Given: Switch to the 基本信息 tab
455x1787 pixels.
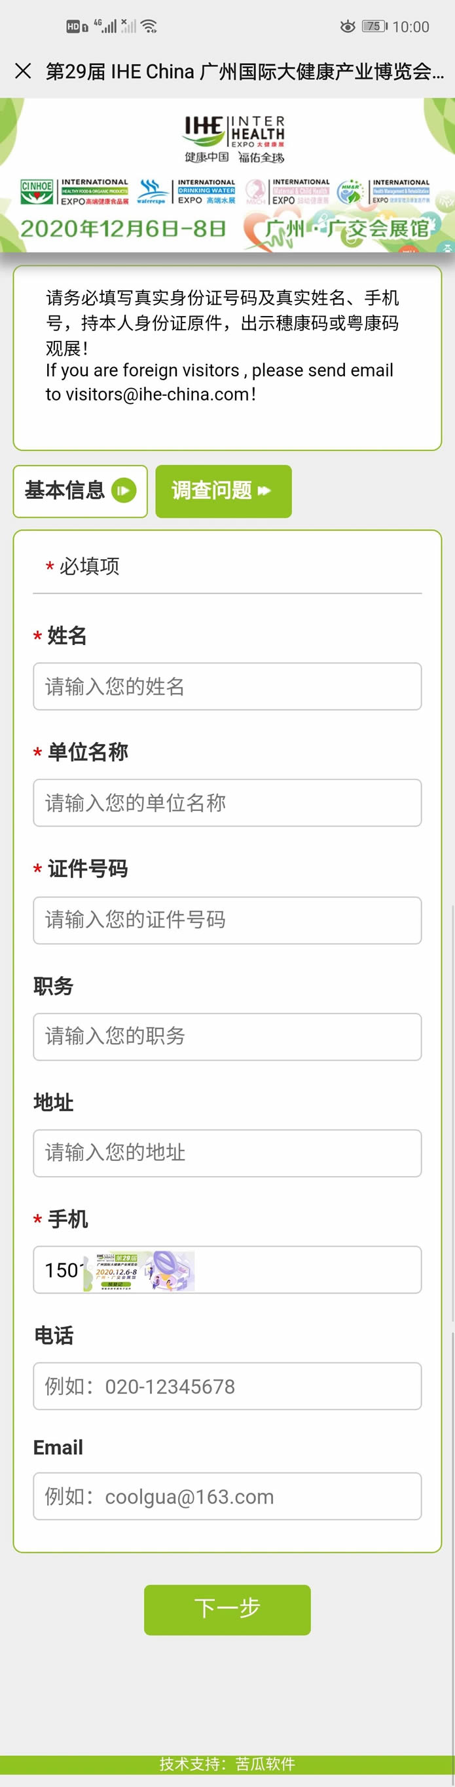Looking at the screenshot, I should click(x=81, y=490).
